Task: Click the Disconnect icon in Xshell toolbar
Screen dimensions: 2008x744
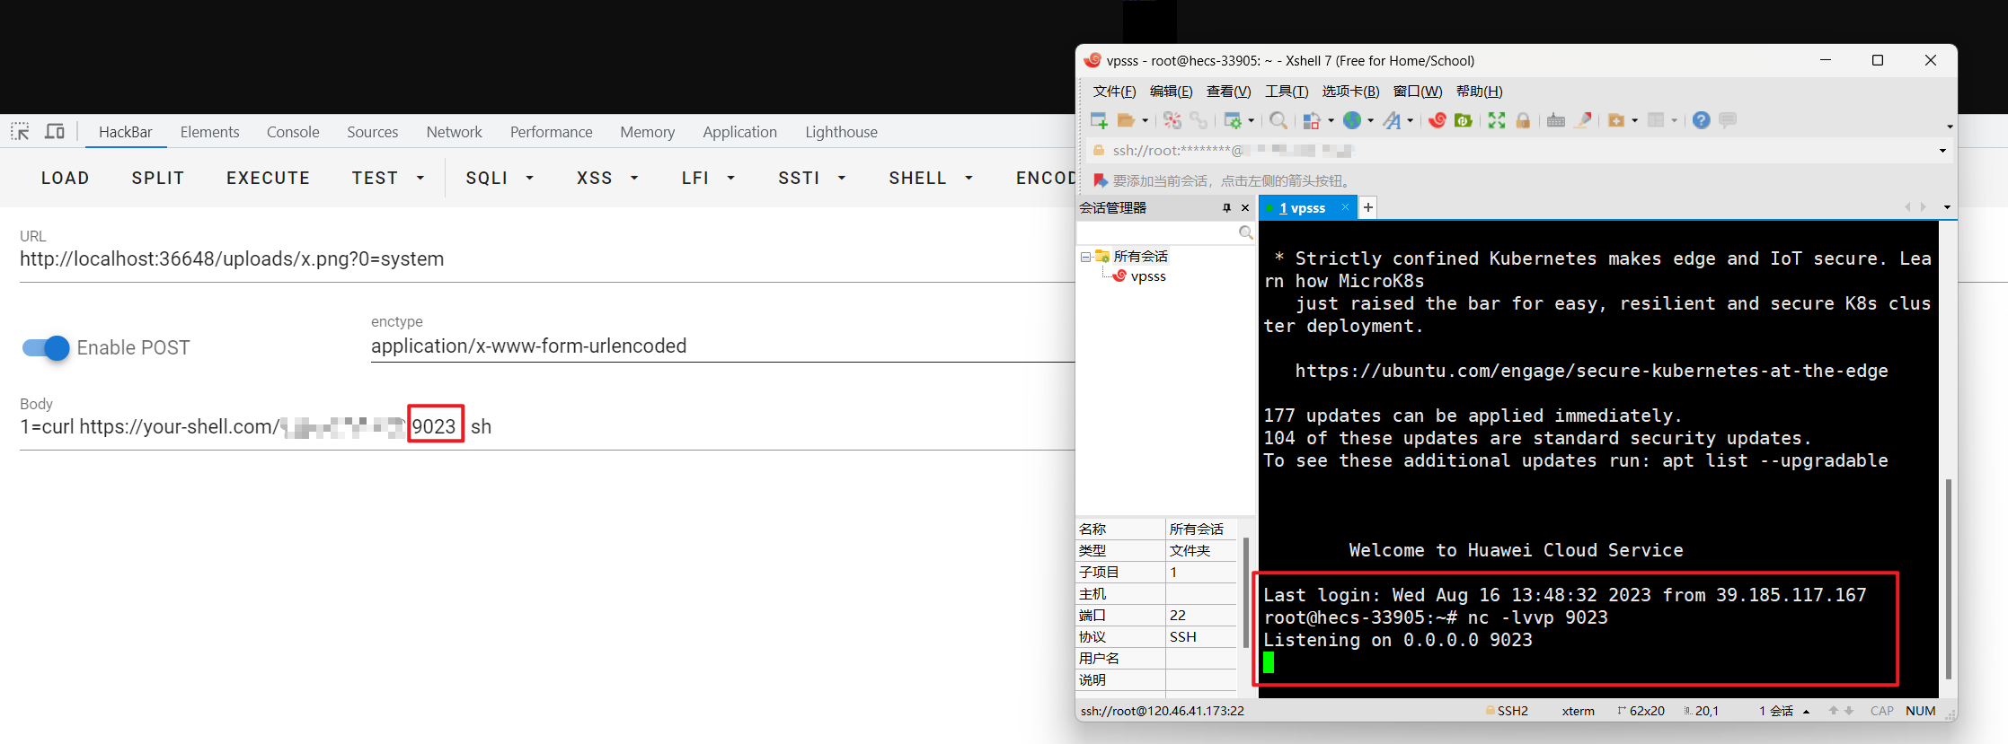Action: pos(1172,120)
